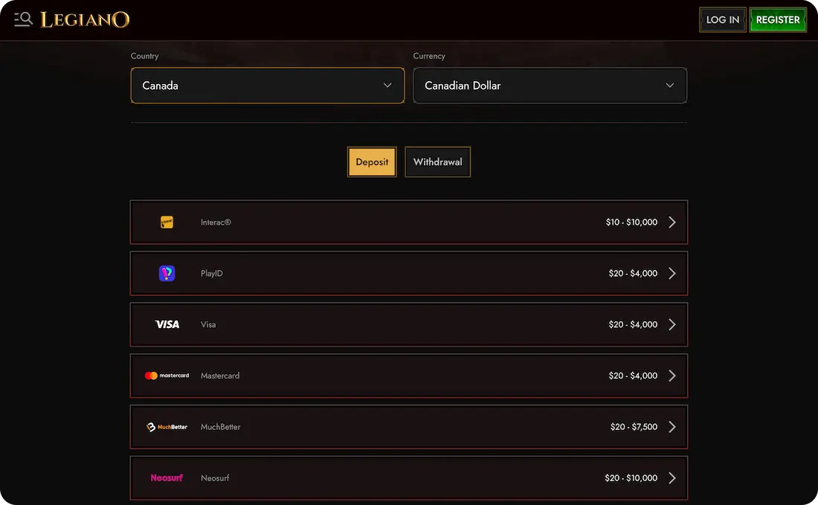Viewport: 818px width, 505px height.
Task: Click the PlayID payment icon
Action: click(167, 272)
